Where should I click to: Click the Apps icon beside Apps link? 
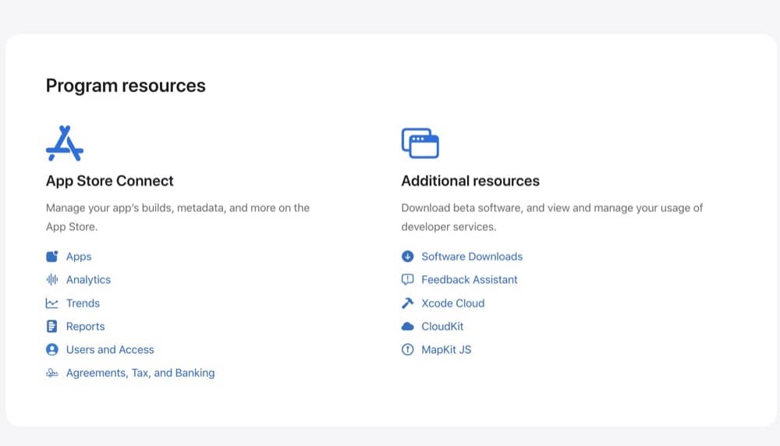[52, 256]
